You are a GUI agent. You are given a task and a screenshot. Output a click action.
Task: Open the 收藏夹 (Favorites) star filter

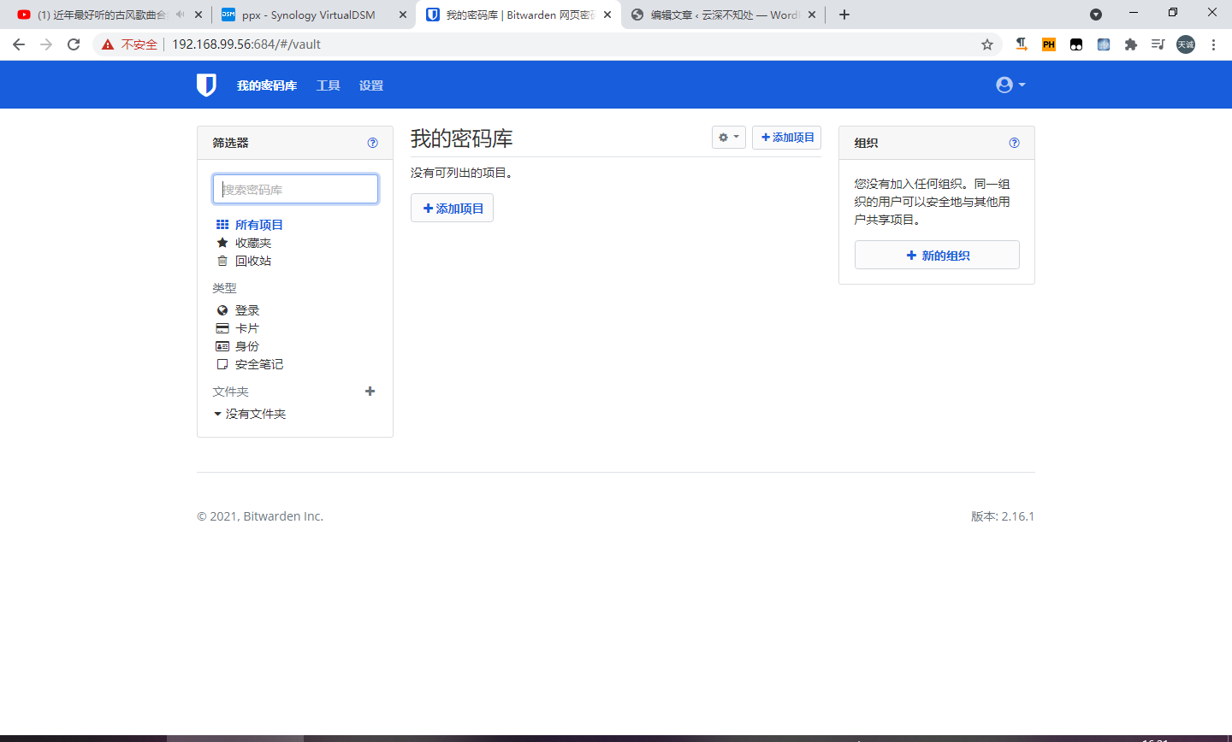[222, 242]
